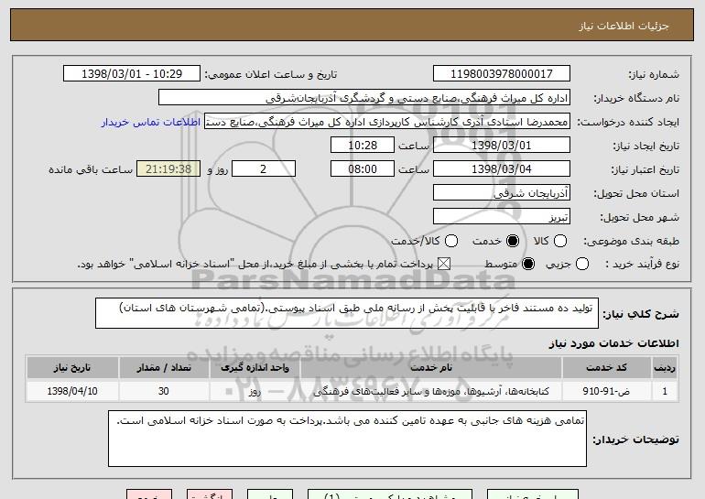The width and height of the screenshot is (705, 499).
Task: Click the remaining days field showing 2
Action: pos(264,169)
